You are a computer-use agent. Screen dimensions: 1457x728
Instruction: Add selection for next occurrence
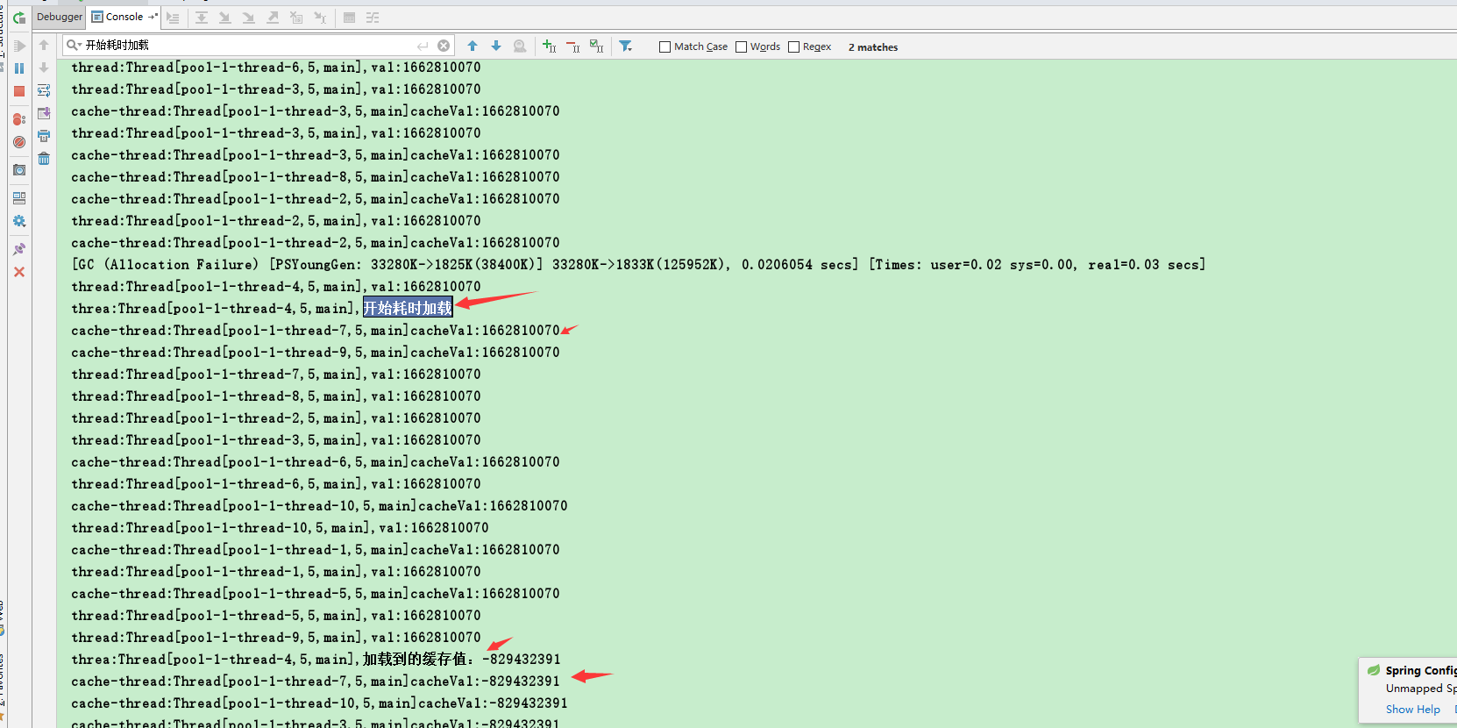coord(550,46)
